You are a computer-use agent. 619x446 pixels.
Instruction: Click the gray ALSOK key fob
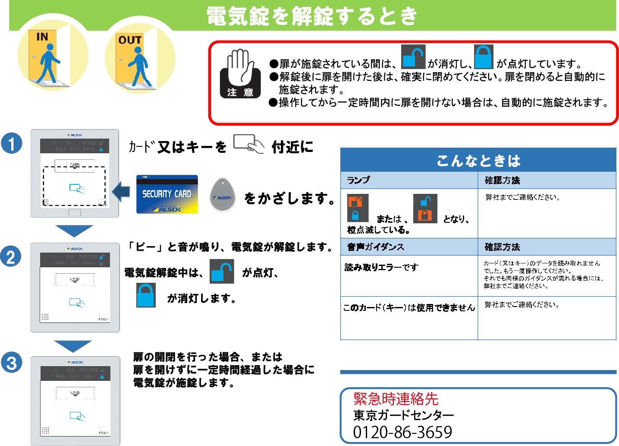[x=223, y=194]
